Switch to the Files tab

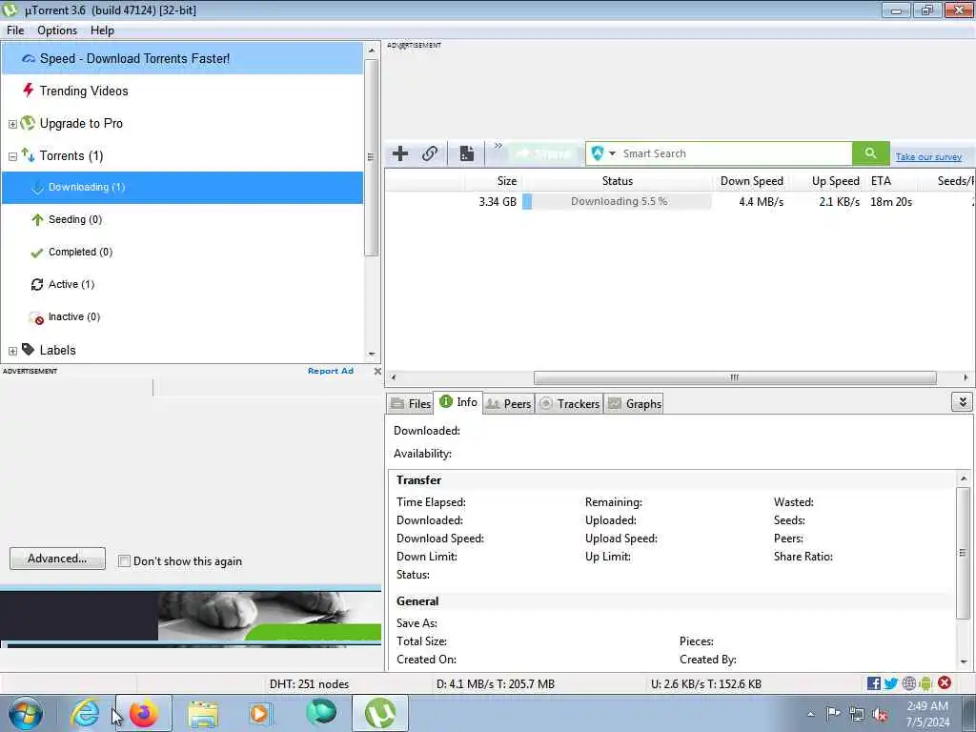411,404
